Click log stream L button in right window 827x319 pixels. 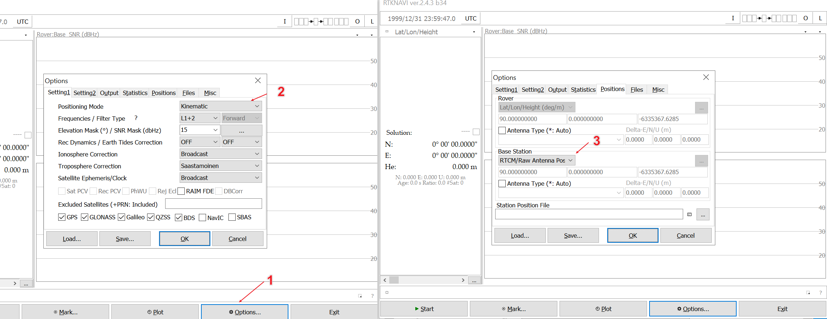coord(820,18)
